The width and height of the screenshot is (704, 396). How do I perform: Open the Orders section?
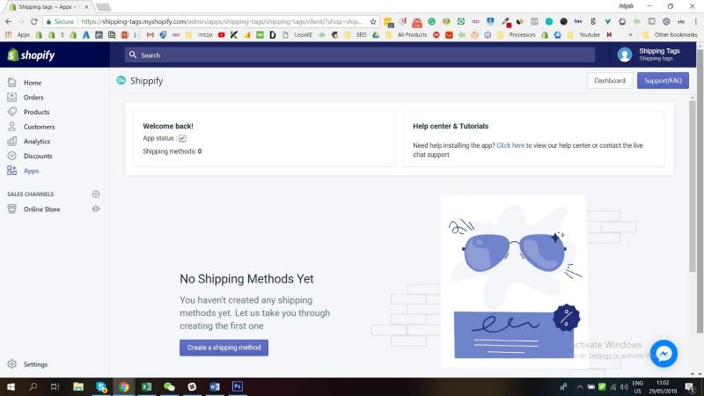pos(33,98)
